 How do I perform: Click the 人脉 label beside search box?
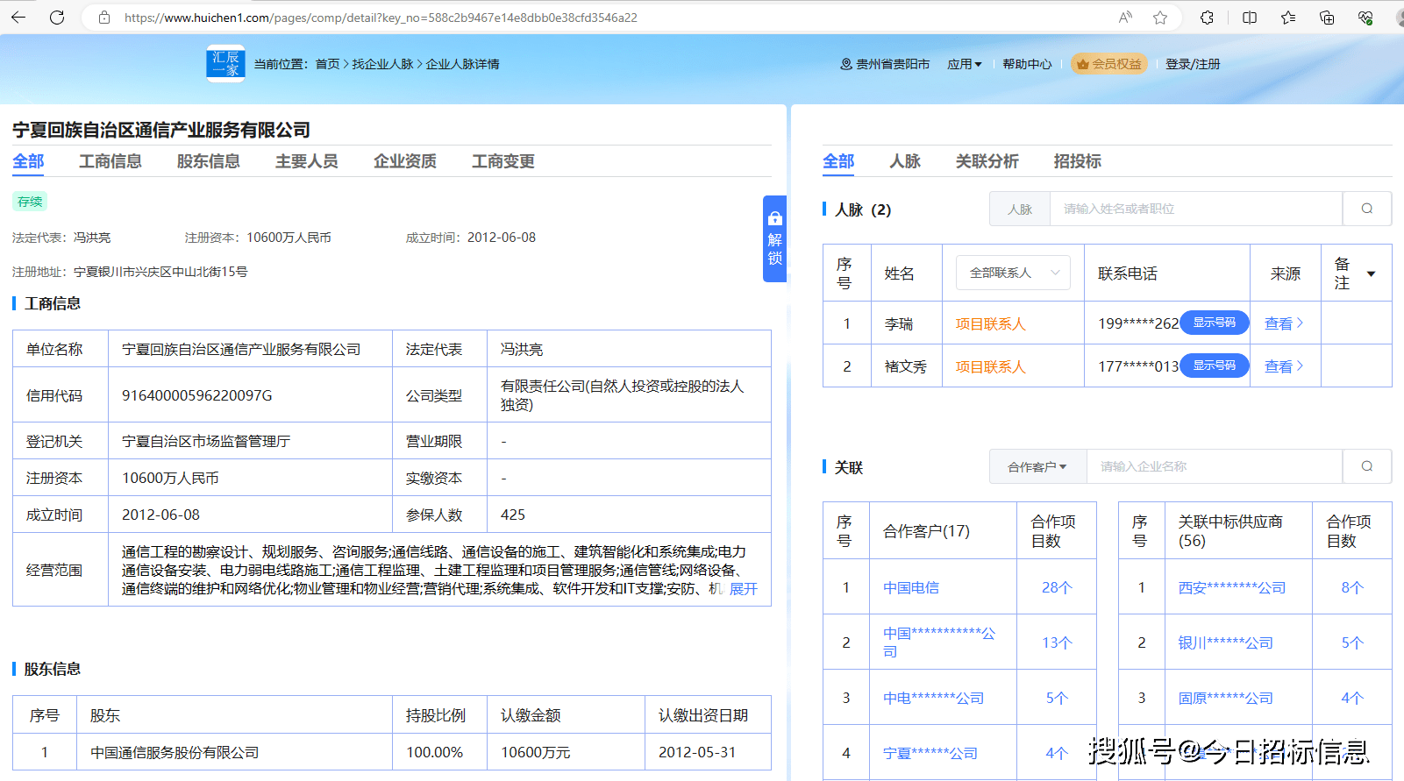[x=1020, y=209]
